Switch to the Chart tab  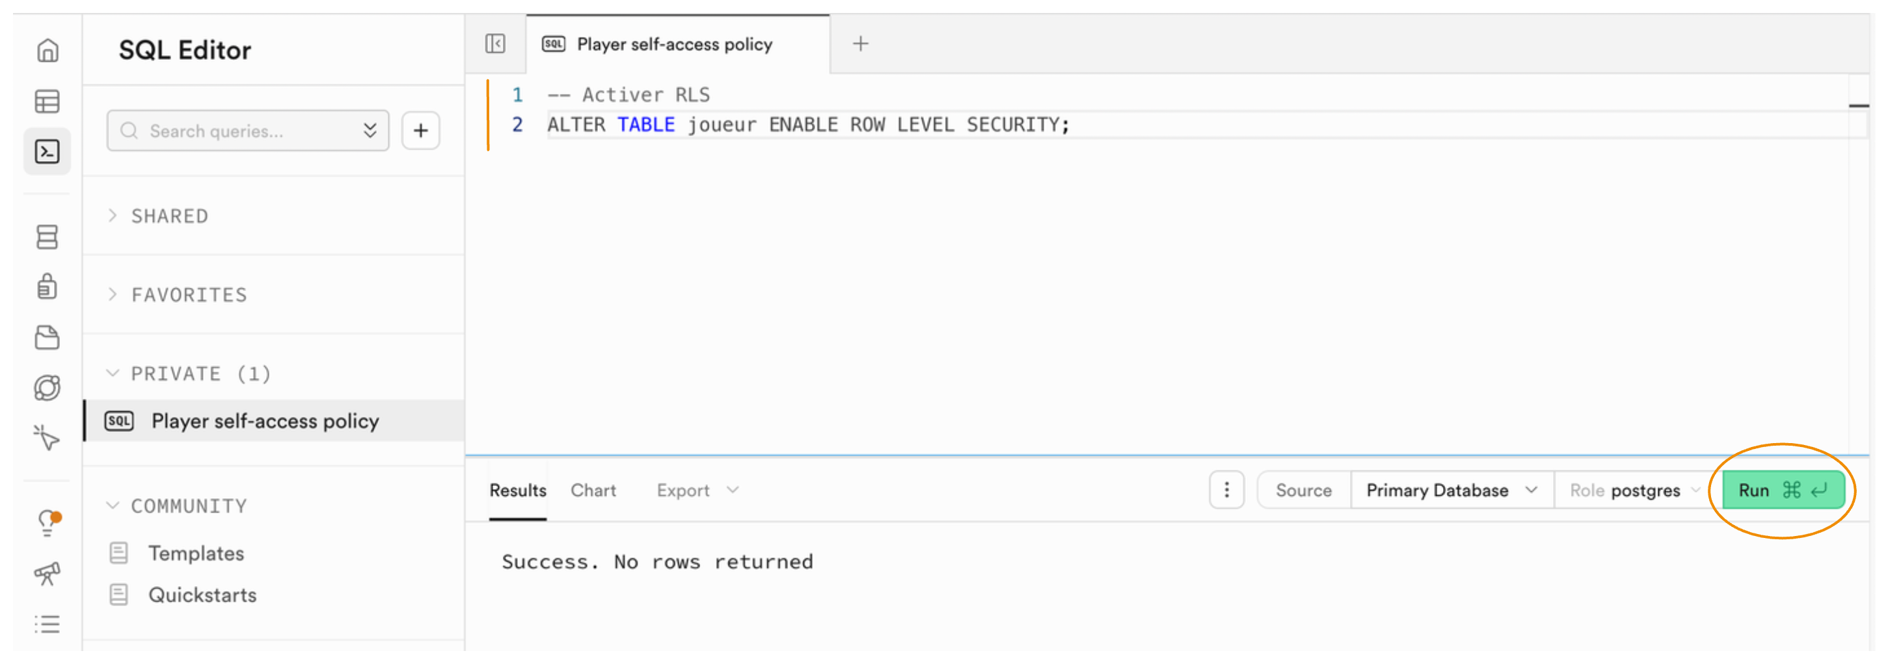pyautogui.click(x=593, y=491)
